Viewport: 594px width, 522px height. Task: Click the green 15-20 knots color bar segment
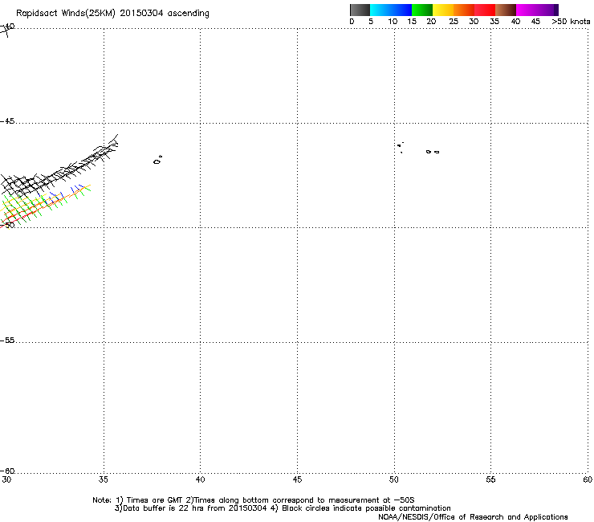pyautogui.click(x=422, y=10)
